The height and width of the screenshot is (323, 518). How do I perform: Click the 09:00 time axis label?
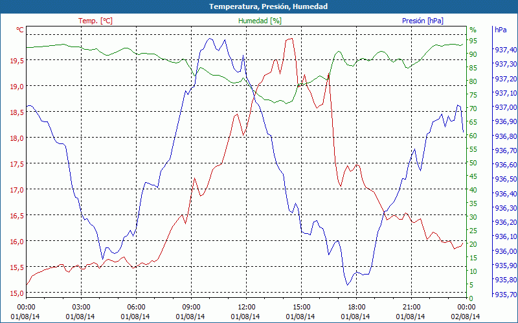click(191, 307)
